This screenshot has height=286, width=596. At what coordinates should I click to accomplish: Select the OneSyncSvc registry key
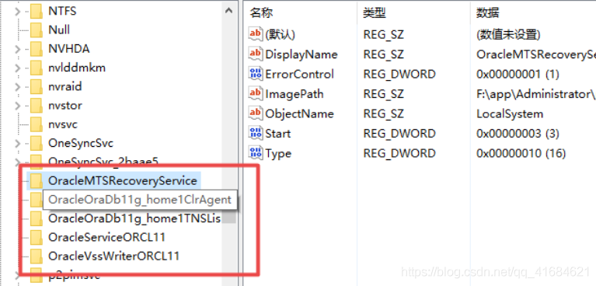click(x=81, y=143)
